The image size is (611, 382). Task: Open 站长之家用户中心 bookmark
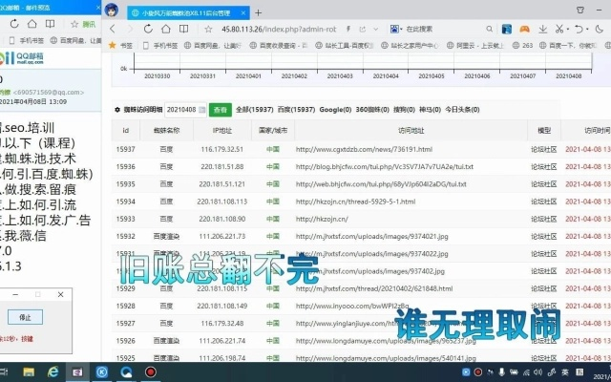(410, 46)
